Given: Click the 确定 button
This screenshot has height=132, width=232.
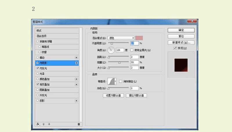Looking at the screenshot, I should point(181,30).
